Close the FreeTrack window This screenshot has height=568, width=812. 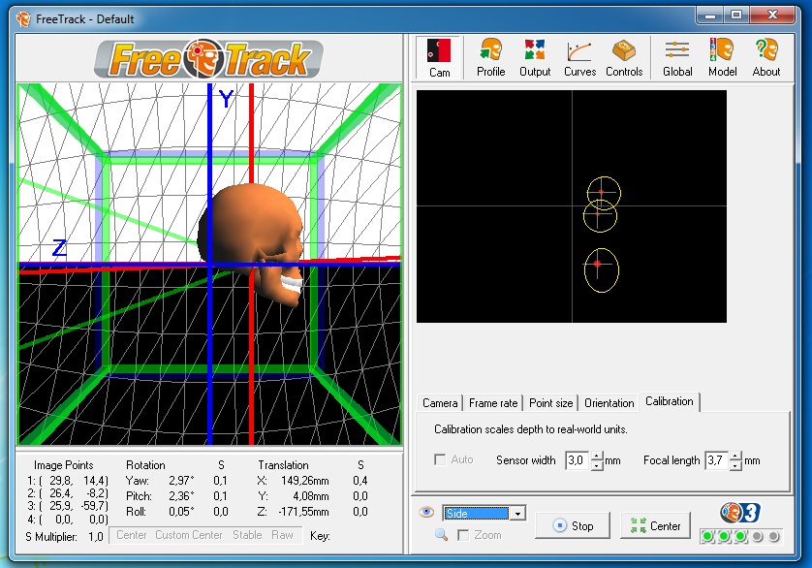coord(772,16)
